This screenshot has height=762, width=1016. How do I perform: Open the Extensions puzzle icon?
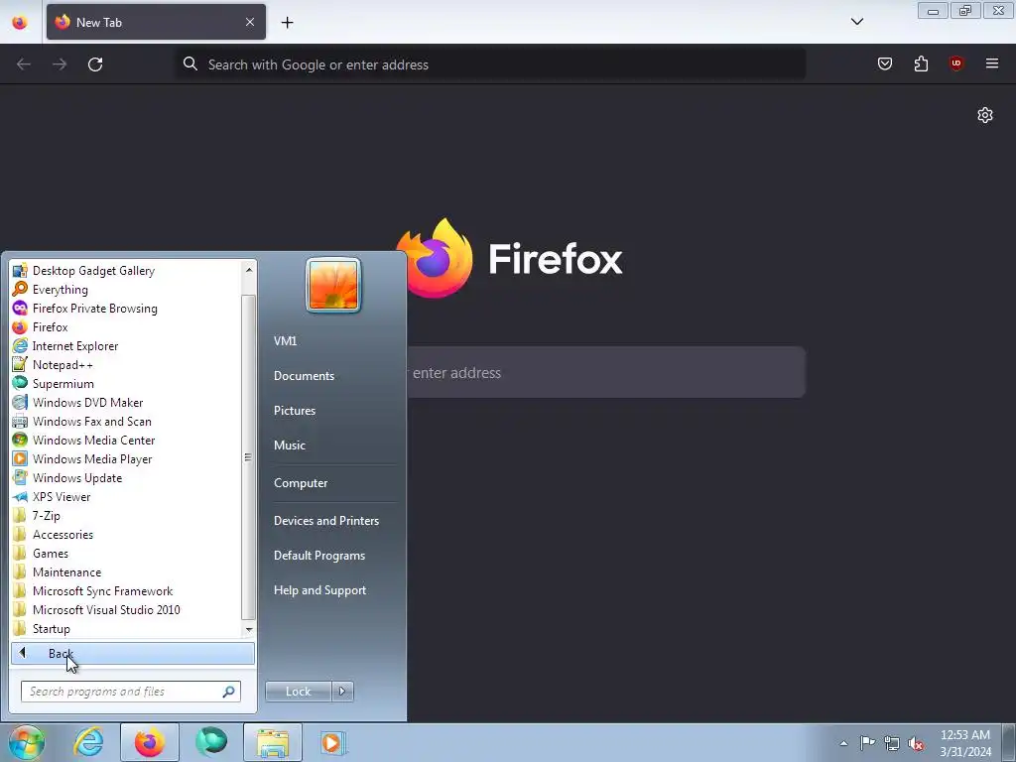[921, 63]
